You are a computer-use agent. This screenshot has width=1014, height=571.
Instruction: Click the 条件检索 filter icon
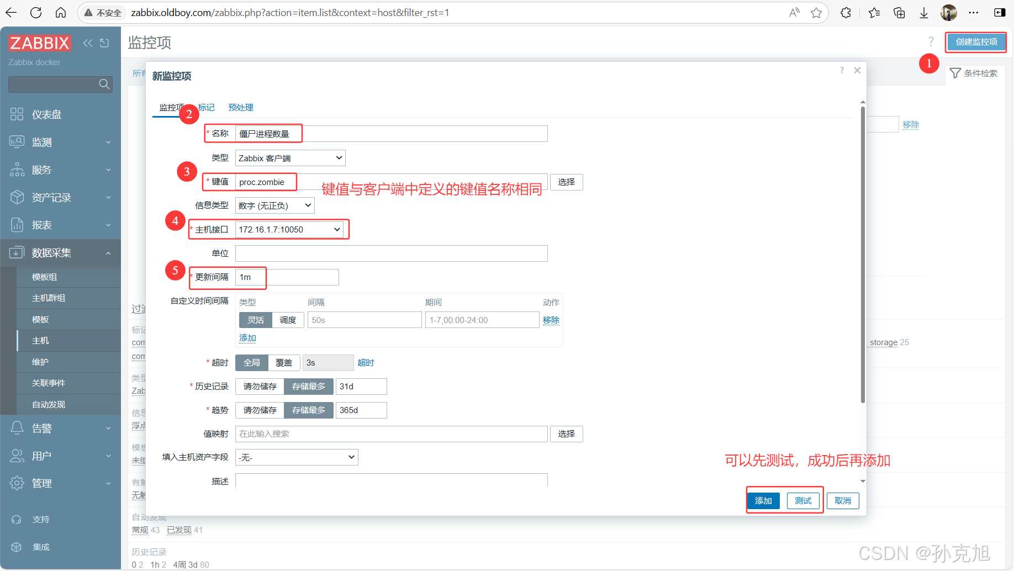point(955,73)
